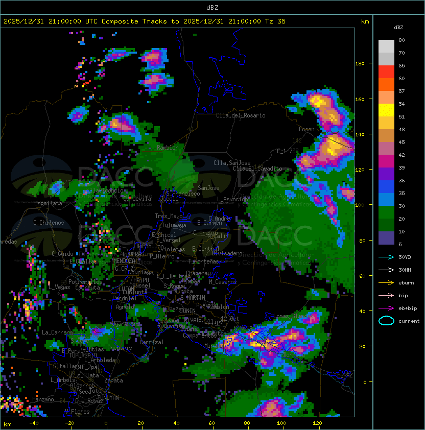Click the Zapata label
Screen dimensions: 425x430
click(113, 380)
